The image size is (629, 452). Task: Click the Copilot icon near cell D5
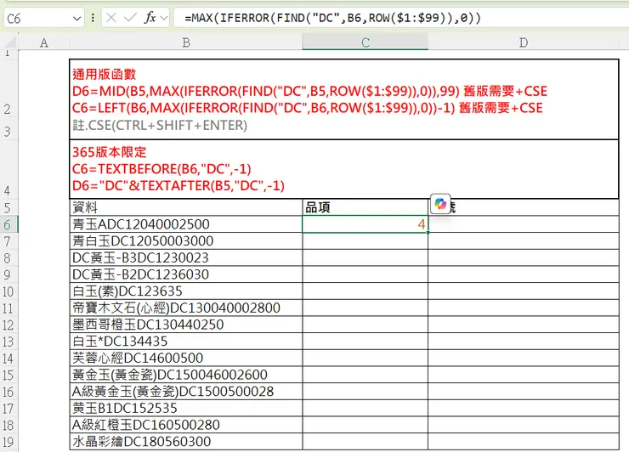(x=440, y=204)
